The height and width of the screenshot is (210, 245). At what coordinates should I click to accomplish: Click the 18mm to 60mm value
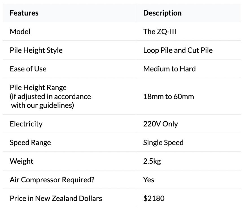click(x=169, y=97)
